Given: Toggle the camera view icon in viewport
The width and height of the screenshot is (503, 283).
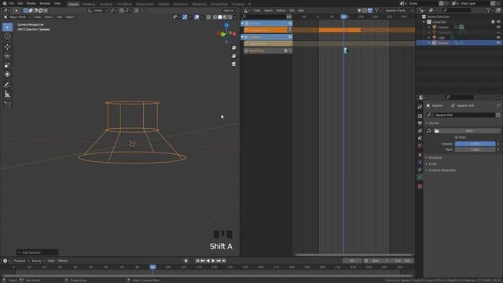Looking at the screenshot, I should click(234, 64).
